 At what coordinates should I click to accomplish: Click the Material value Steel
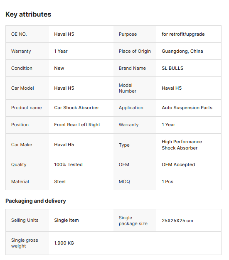60,182
